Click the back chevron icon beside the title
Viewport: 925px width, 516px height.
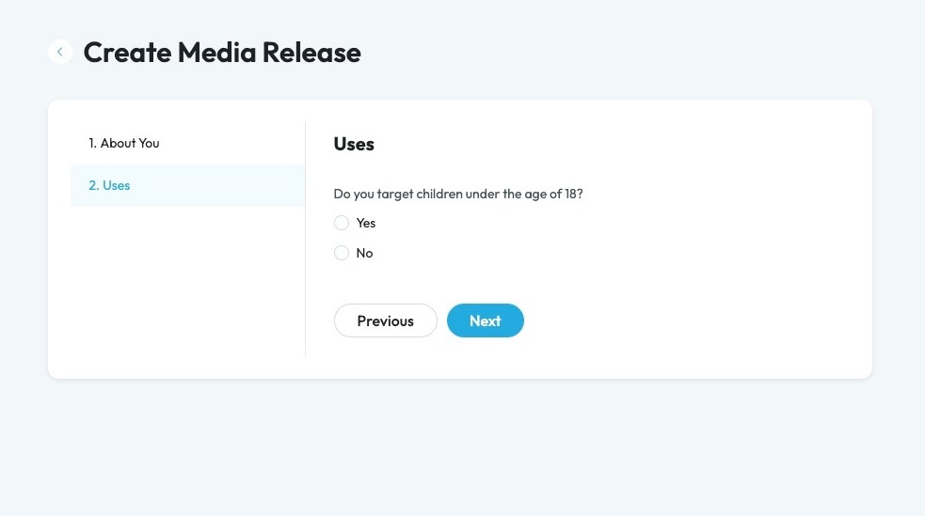60,52
